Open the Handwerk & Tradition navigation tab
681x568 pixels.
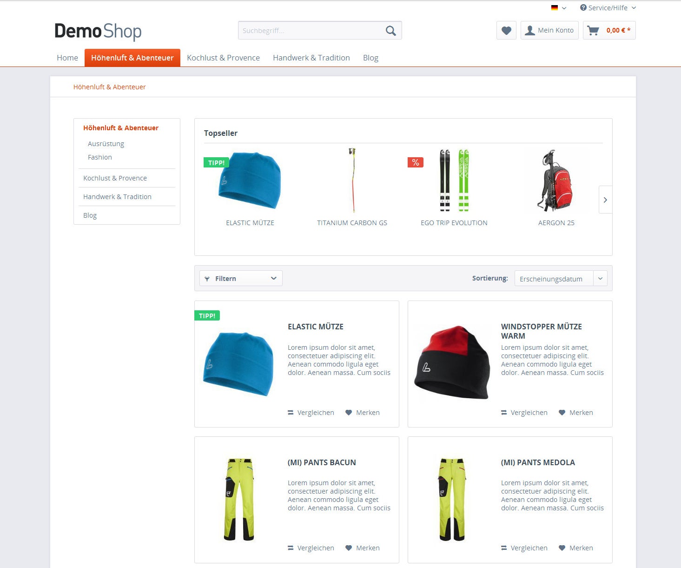(311, 58)
